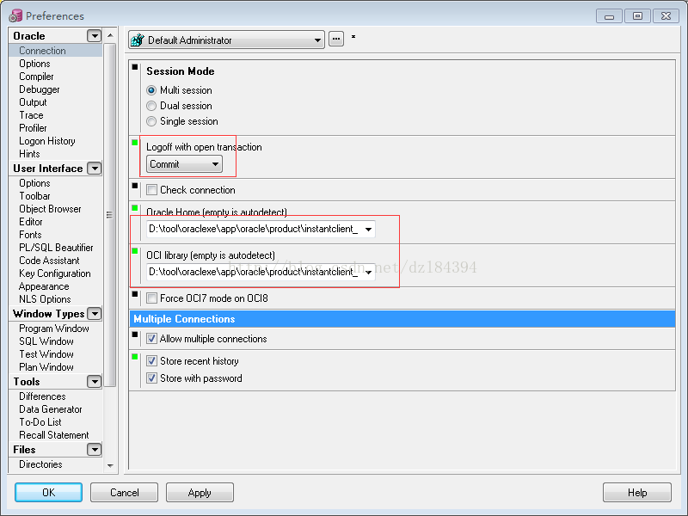Open the Fonts preferences
The height and width of the screenshot is (516, 688).
tap(30, 235)
